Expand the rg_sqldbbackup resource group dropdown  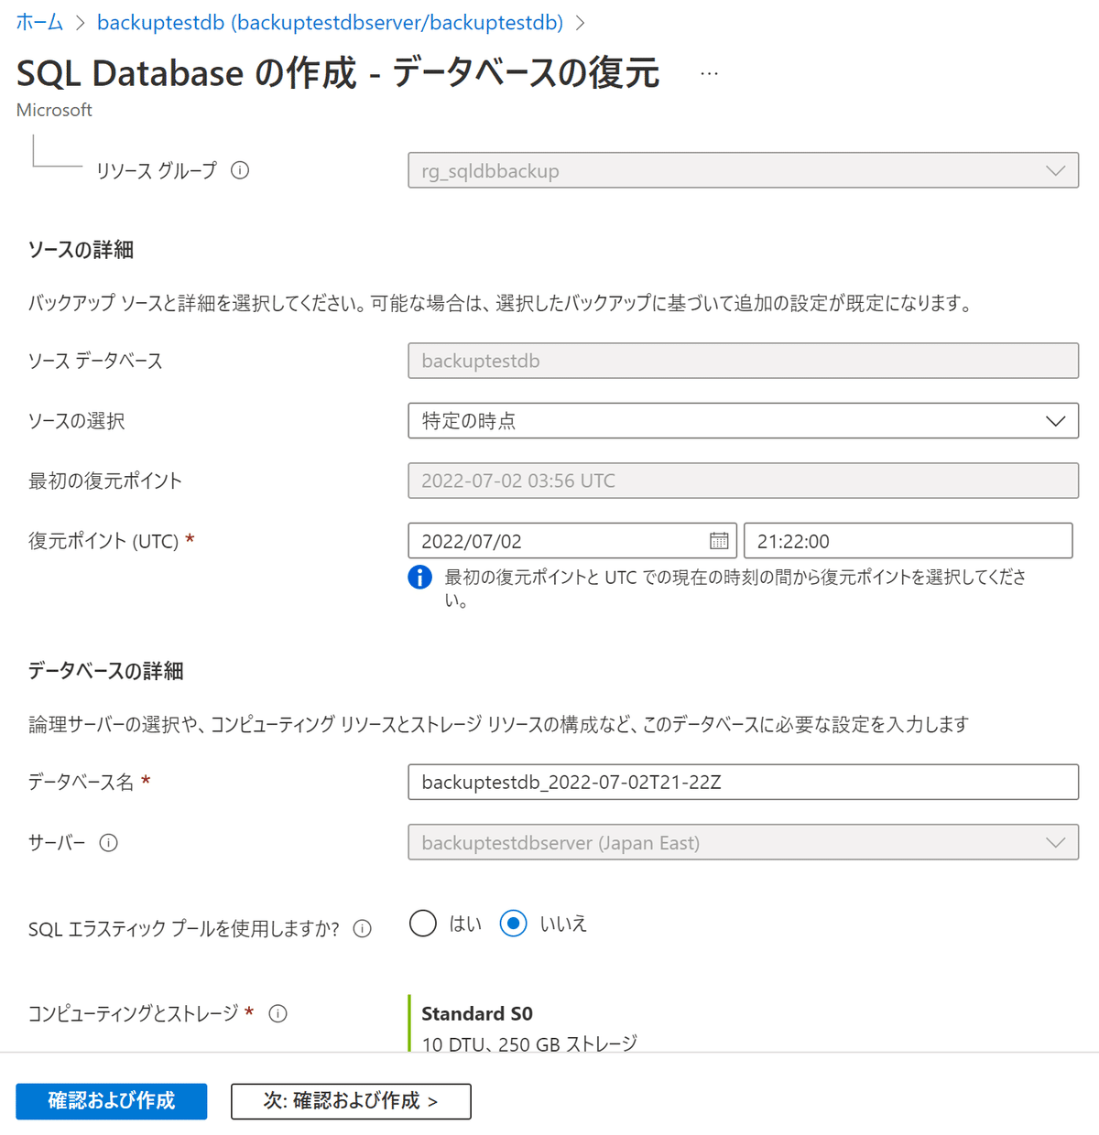[743, 171]
